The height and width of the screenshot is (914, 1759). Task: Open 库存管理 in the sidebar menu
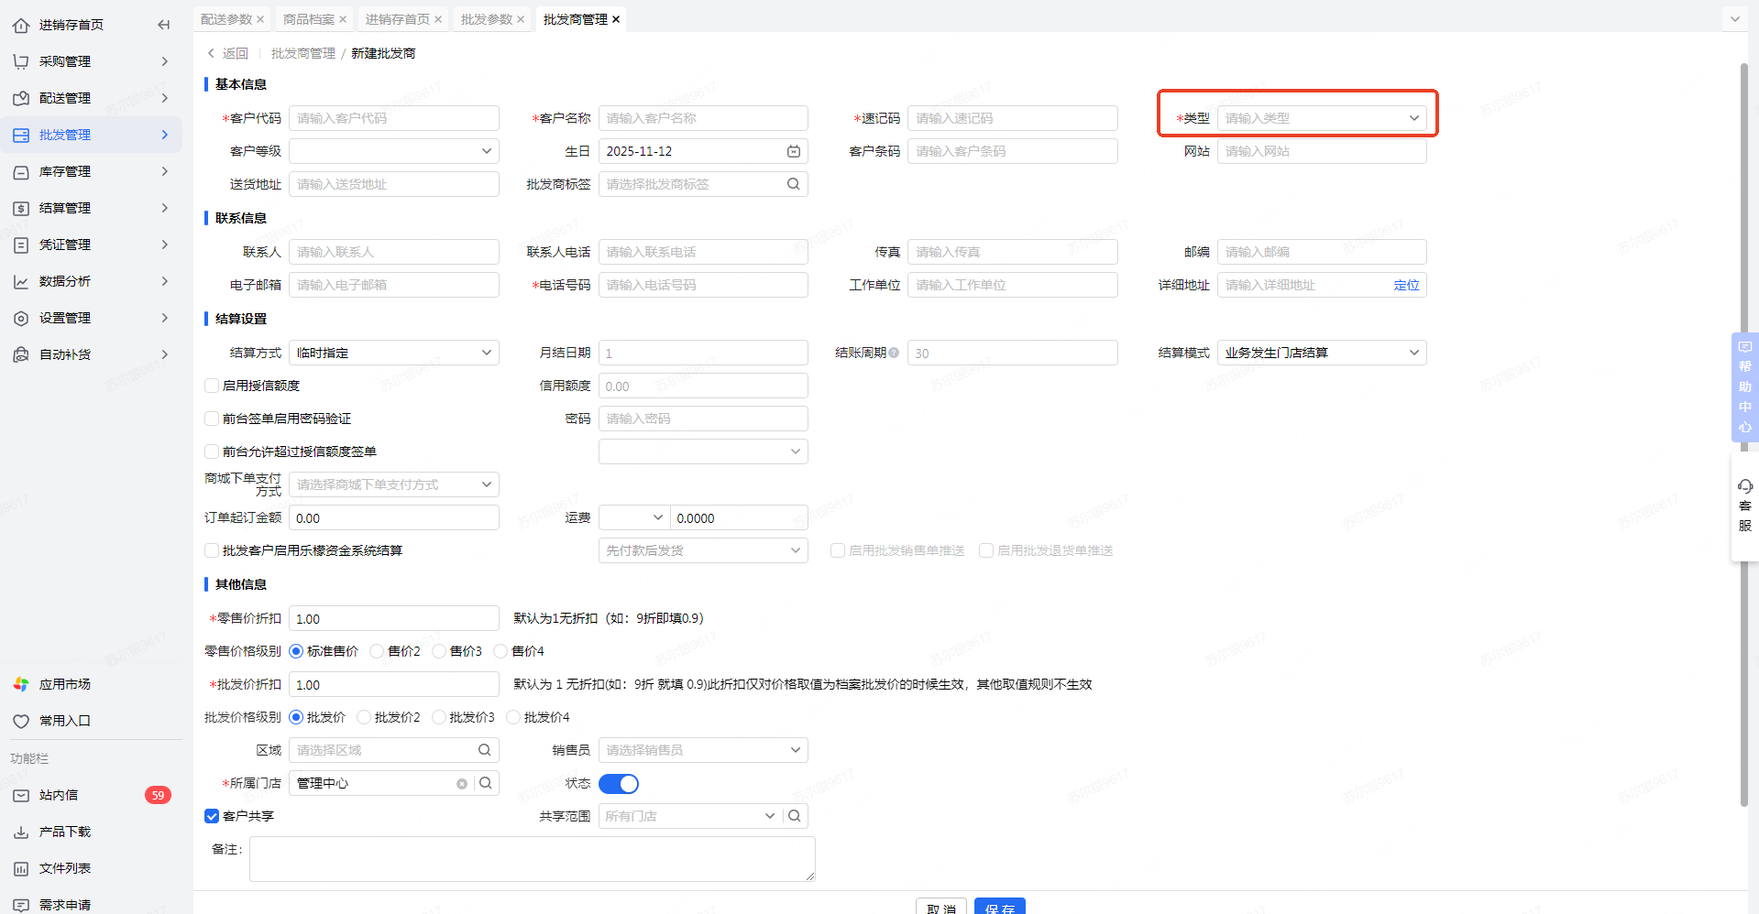[65, 171]
